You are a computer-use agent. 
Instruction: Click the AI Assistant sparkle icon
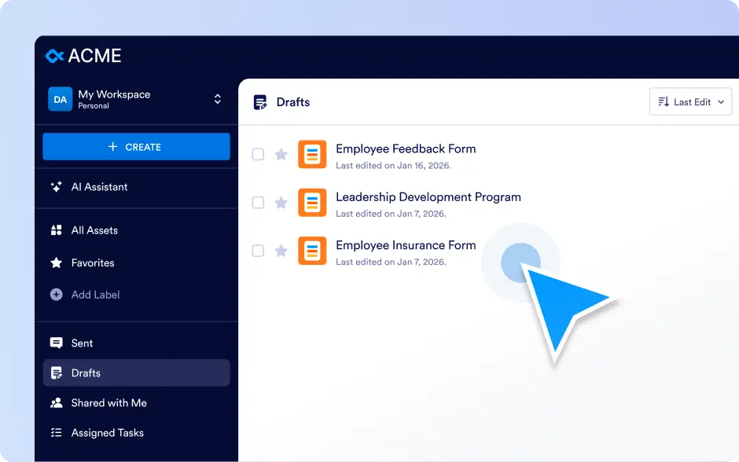coord(56,187)
